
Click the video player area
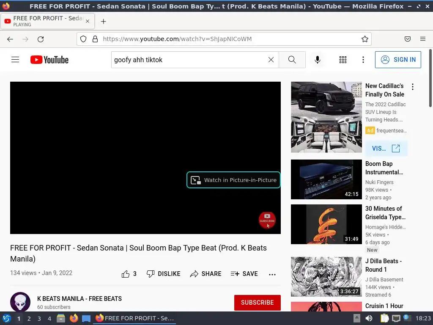click(x=145, y=157)
